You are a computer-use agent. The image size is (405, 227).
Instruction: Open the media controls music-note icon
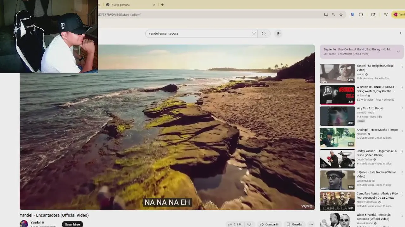(x=386, y=15)
